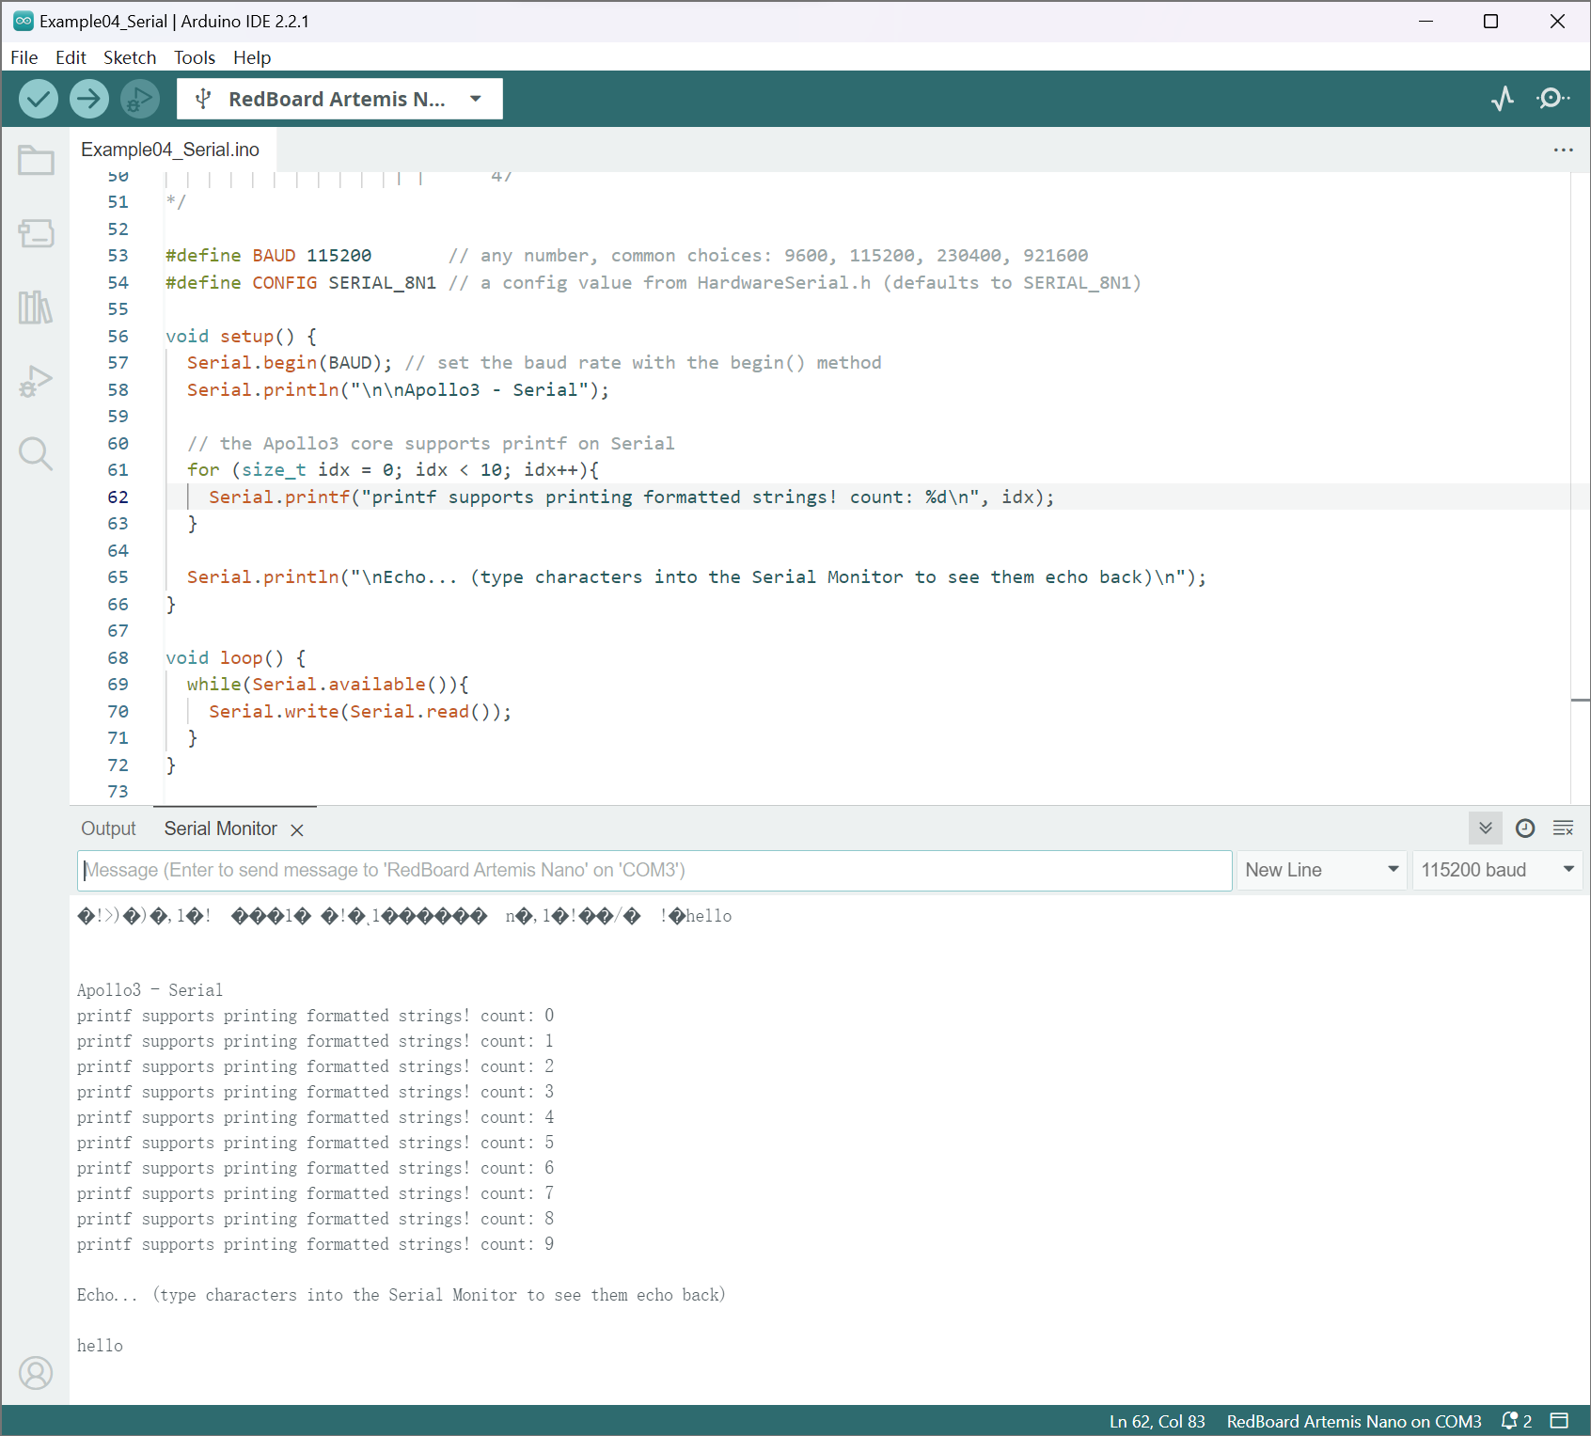The height and width of the screenshot is (1436, 1591).
Task: Click line number 56 in the gutter
Action: pyautogui.click(x=118, y=336)
